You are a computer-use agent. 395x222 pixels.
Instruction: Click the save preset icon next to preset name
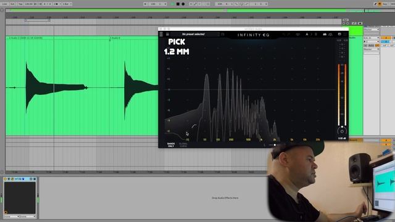pos(223,35)
